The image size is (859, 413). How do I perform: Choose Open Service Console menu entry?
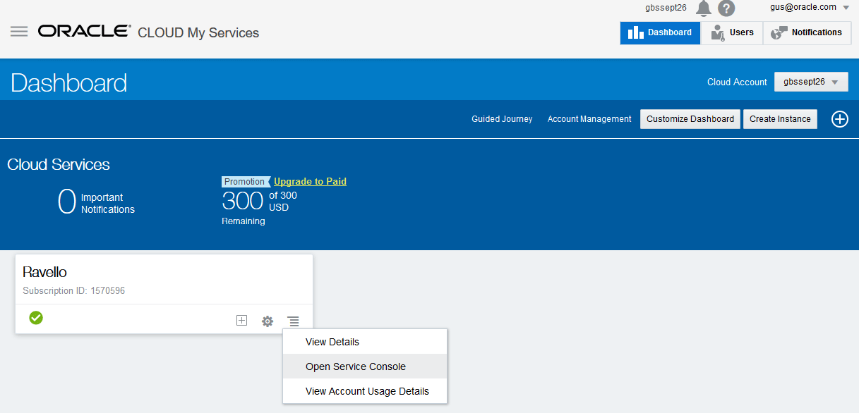point(365,366)
